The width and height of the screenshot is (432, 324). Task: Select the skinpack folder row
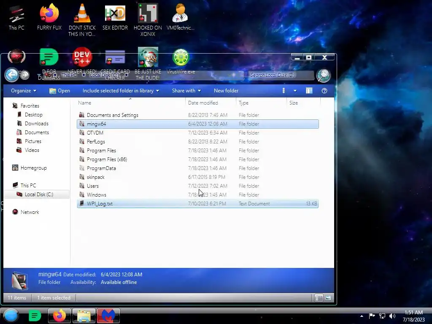198,177
